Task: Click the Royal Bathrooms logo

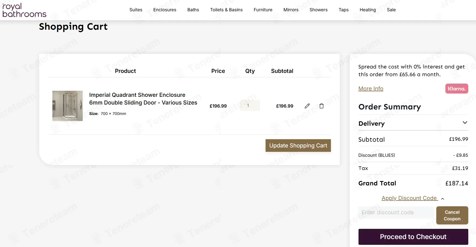Action: tap(24, 10)
